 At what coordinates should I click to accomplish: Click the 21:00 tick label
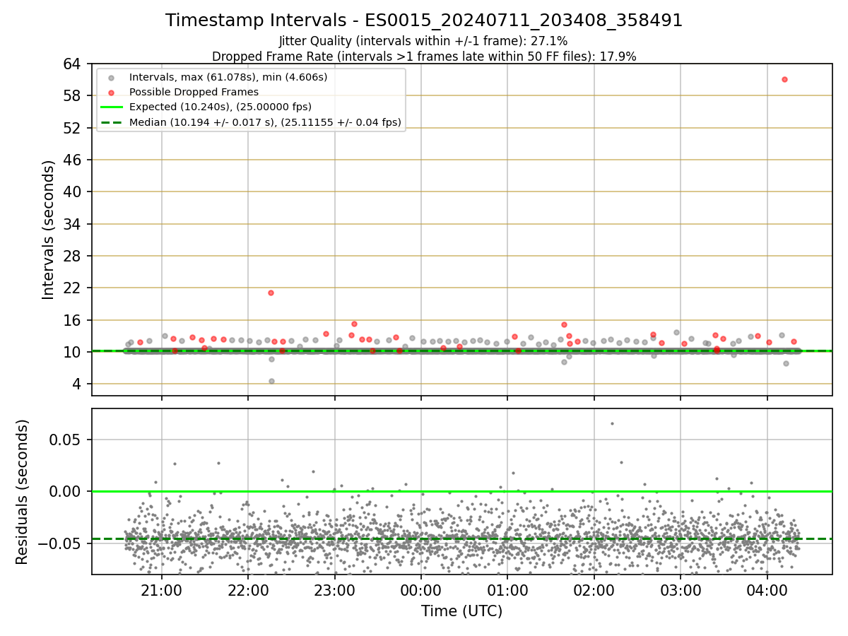tap(162, 590)
